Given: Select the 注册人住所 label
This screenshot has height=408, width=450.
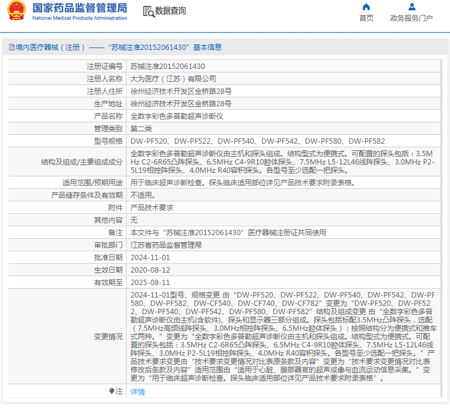Looking at the screenshot, I should click(105, 91).
